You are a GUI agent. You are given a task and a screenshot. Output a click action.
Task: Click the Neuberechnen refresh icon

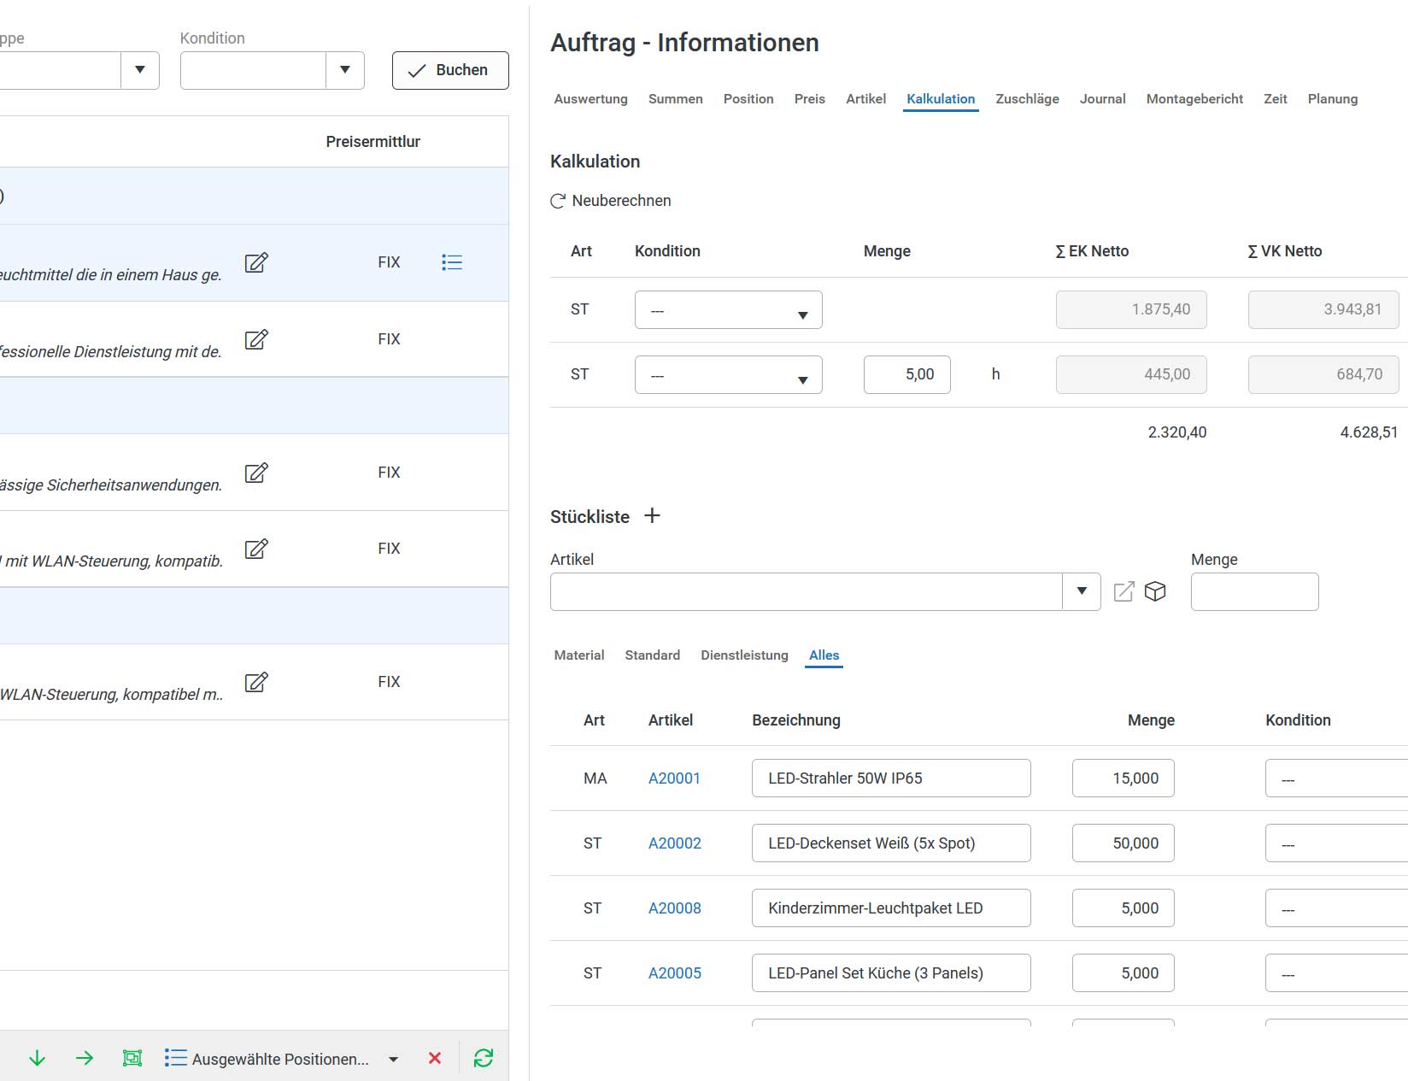(558, 201)
